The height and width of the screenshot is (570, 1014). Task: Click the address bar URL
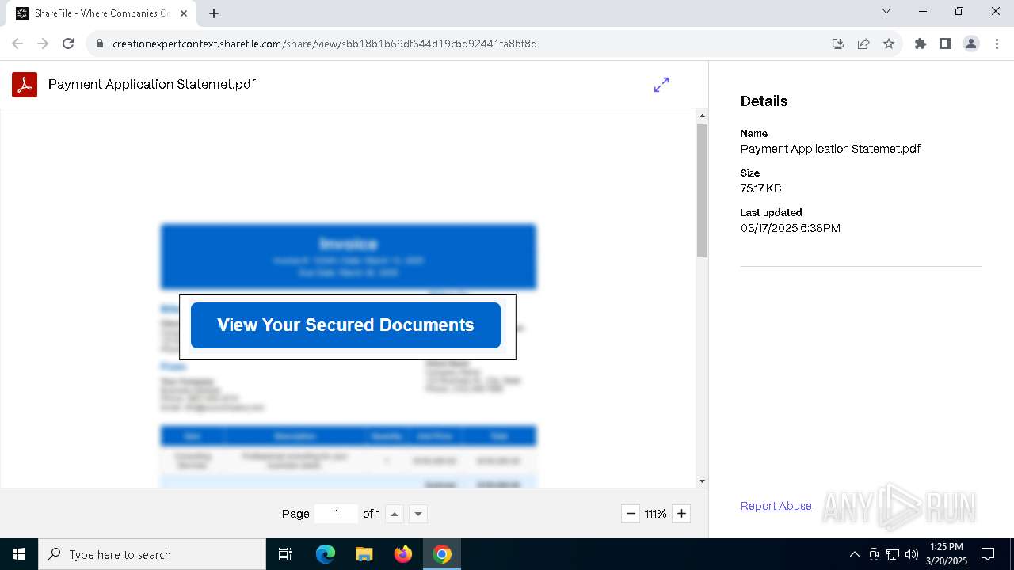point(325,44)
